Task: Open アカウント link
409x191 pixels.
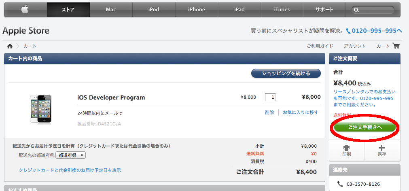Action: pyautogui.click(x=355, y=46)
